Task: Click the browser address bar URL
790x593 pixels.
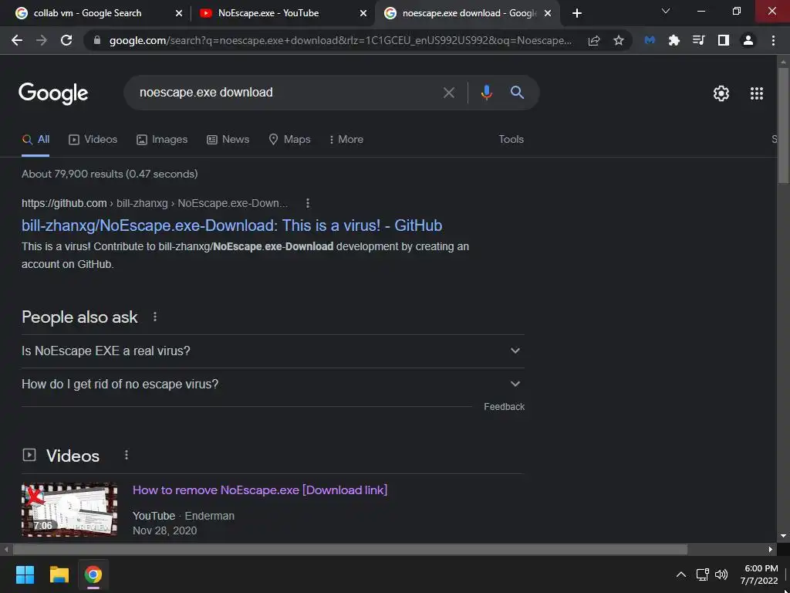Action: pyautogui.click(x=340, y=40)
